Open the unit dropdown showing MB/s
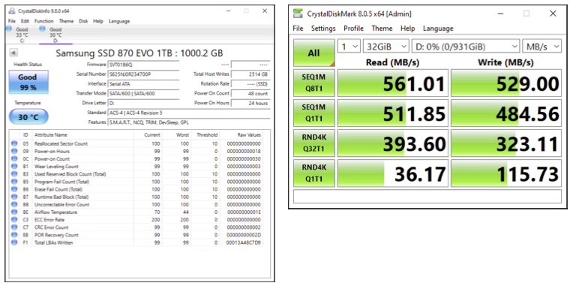Image resolution: width=573 pixels, height=289 pixels. (542, 47)
